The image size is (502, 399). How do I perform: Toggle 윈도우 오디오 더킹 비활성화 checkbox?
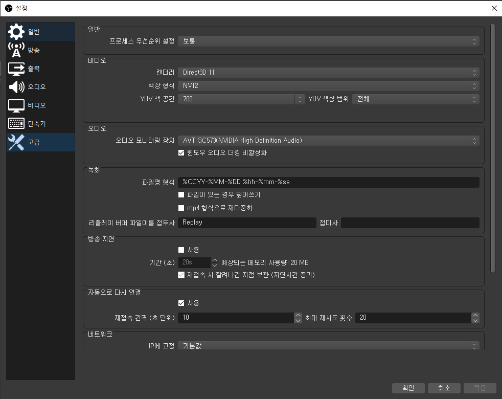[x=181, y=152]
